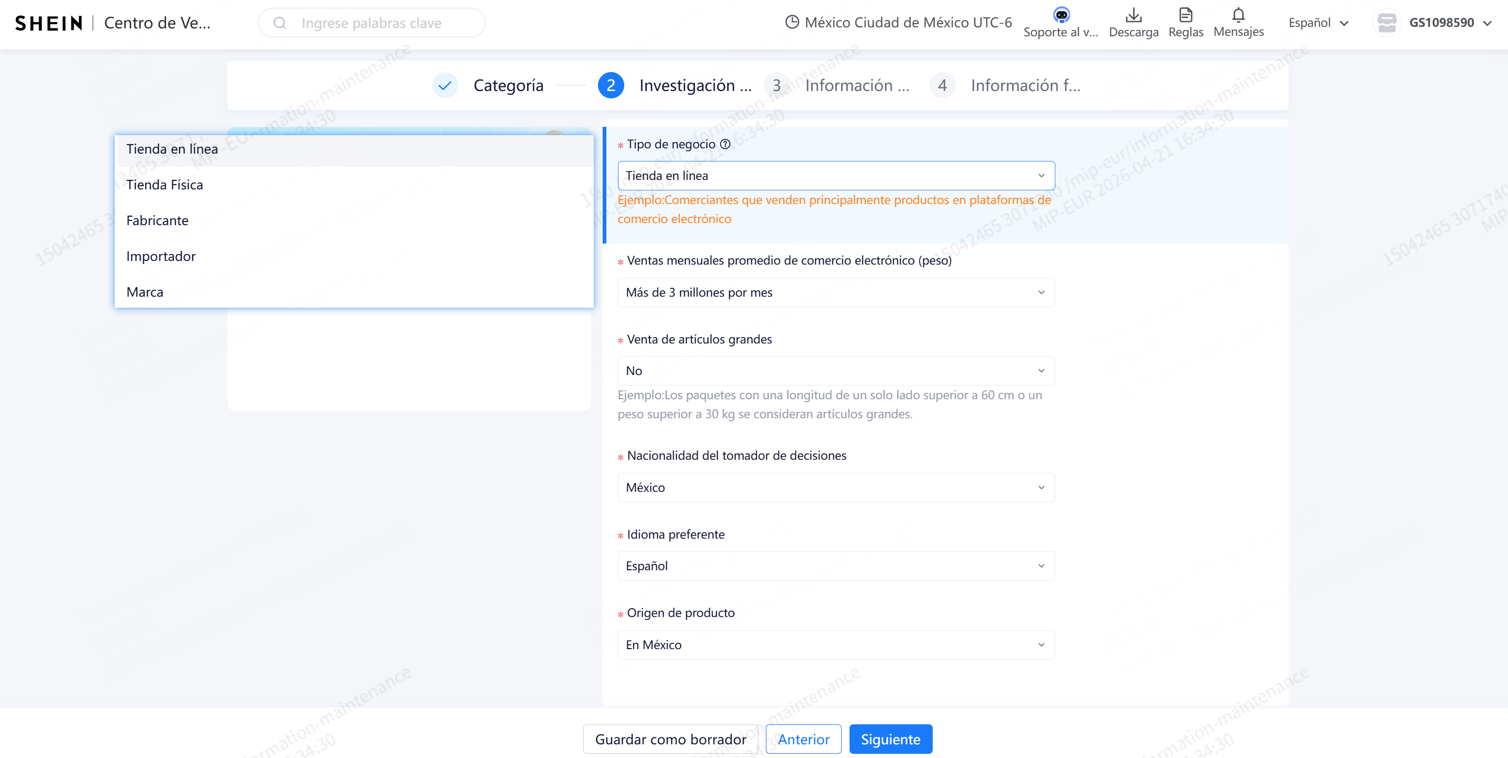Open the help icon beside Tipo de negocio
The height and width of the screenshot is (758, 1508).
click(x=726, y=144)
